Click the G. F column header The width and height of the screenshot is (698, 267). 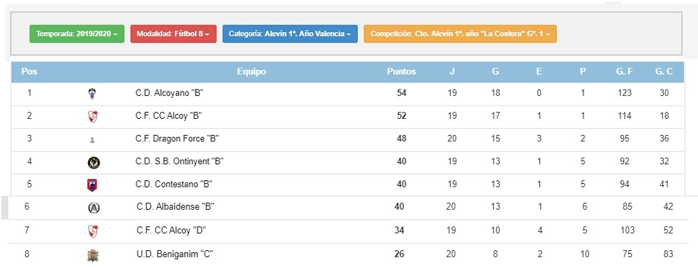coord(624,72)
